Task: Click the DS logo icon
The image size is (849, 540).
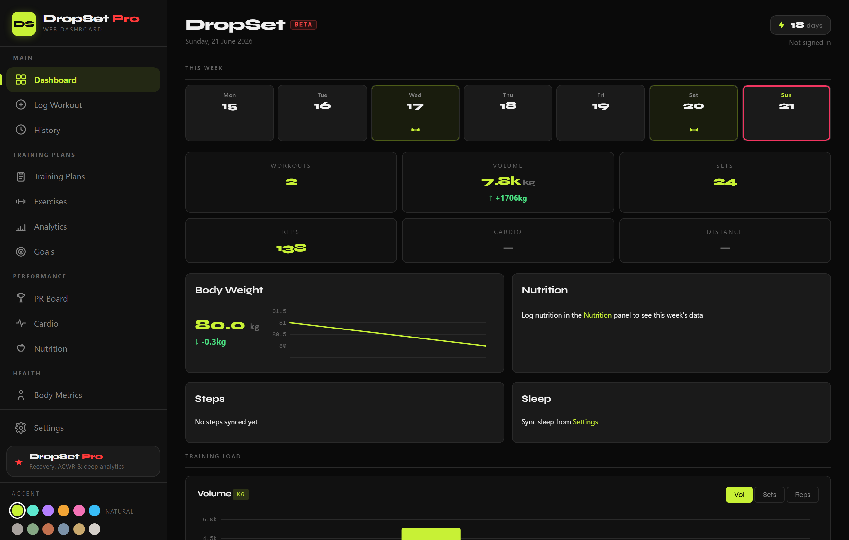Action: (x=23, y=23)
